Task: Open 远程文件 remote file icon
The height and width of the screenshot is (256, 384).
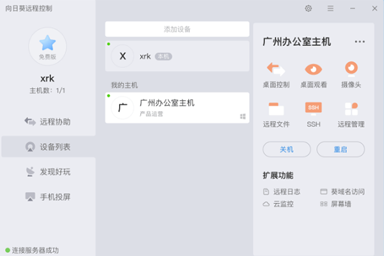Action: point(276,109)
